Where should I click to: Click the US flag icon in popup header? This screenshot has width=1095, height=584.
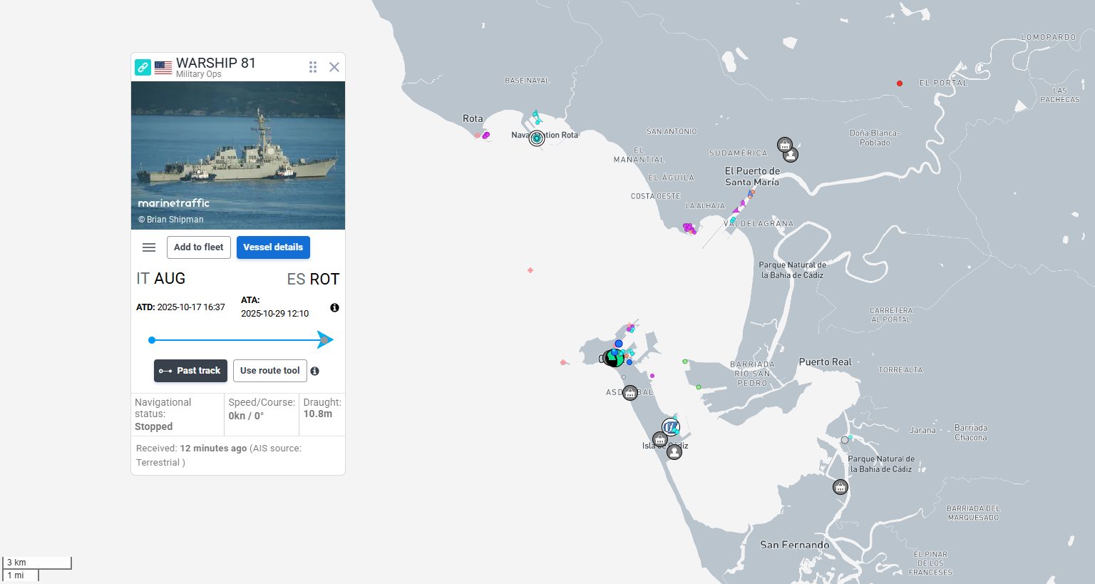[163, 68]
